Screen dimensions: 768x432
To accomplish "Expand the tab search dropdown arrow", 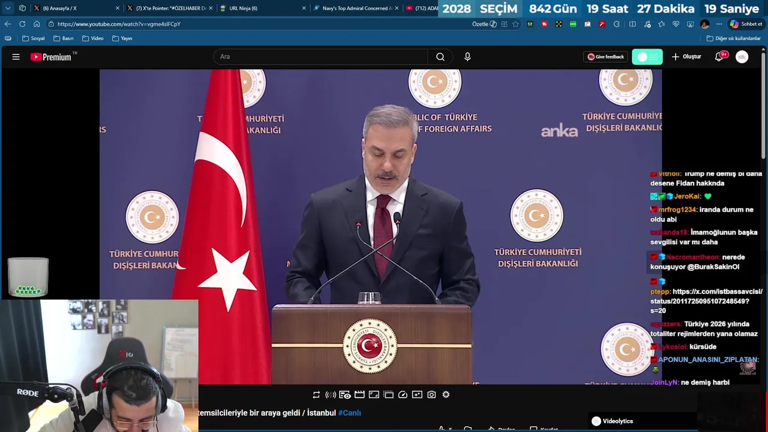I will click(x=8, y=8).
